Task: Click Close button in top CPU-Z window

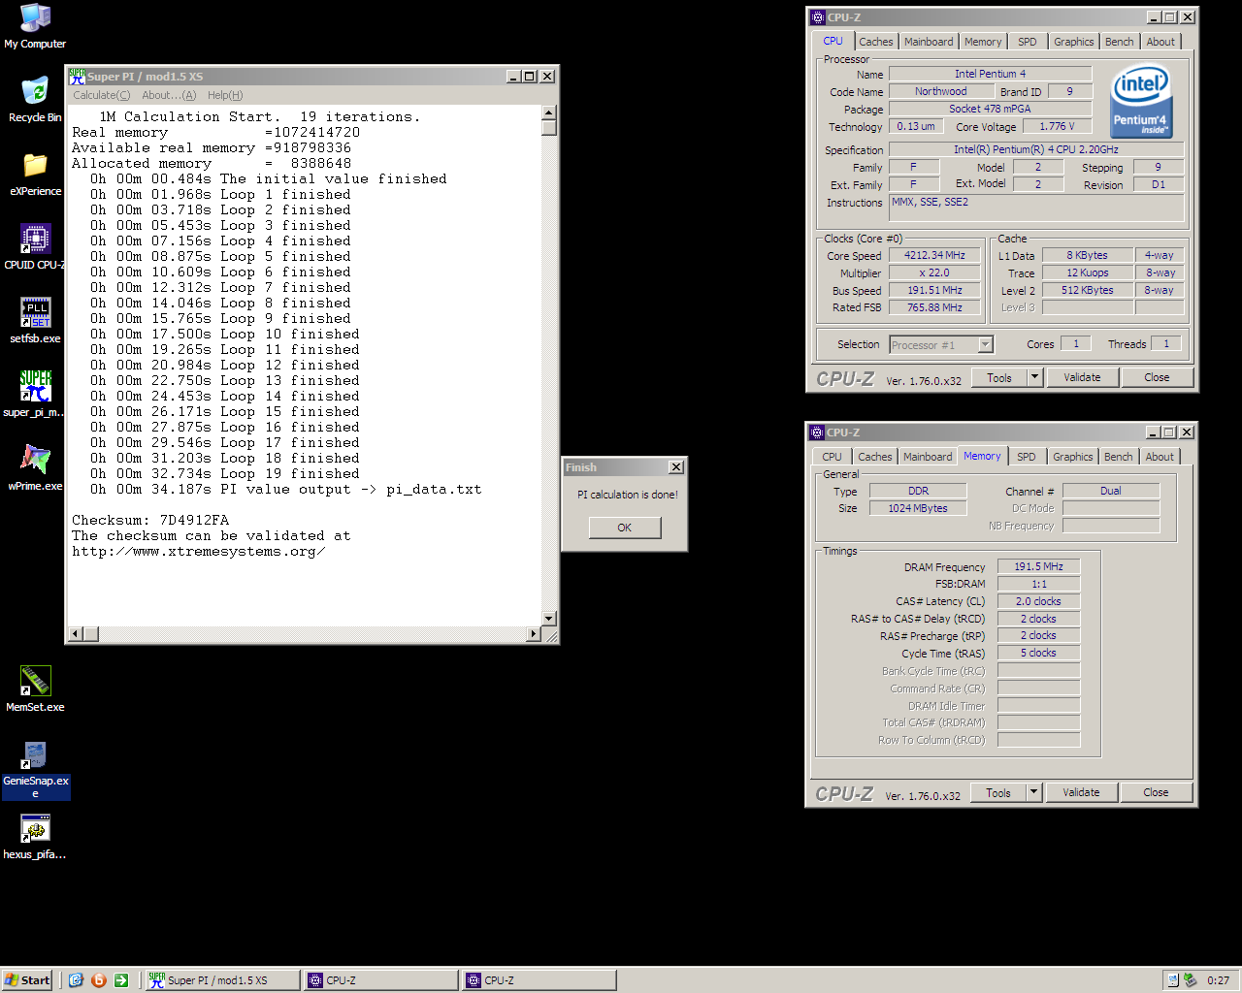Action: coord(1157,377)
